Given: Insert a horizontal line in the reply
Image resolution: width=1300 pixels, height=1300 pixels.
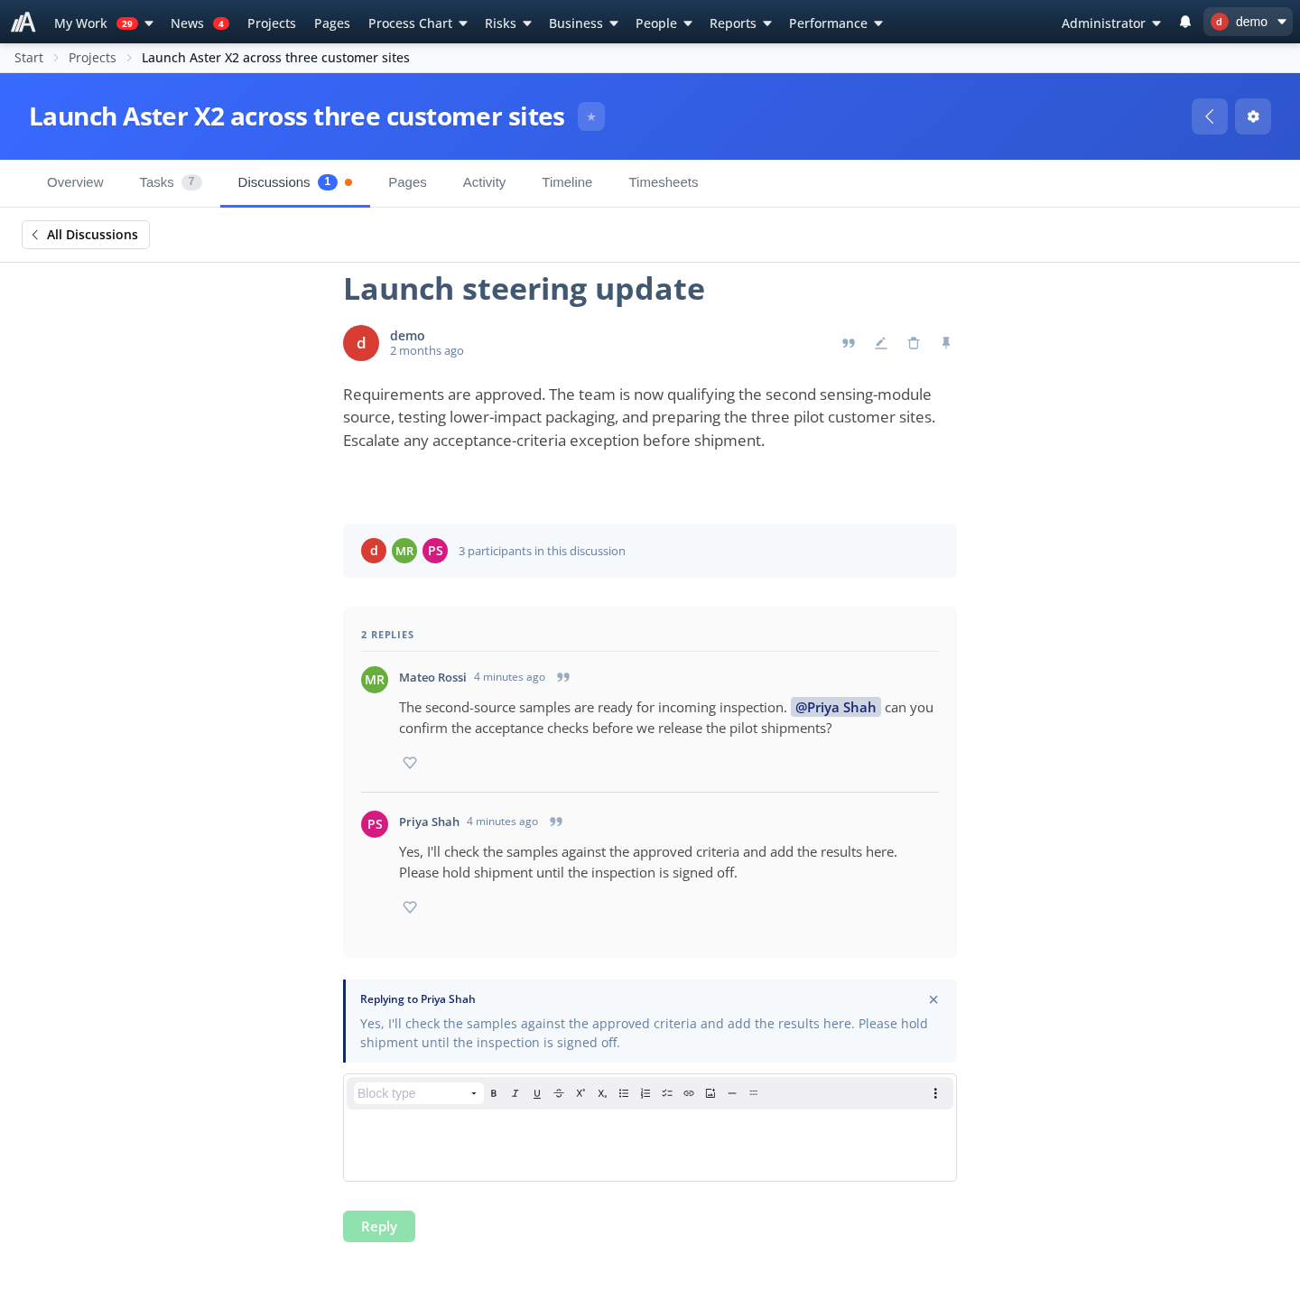Looking at the screenshot, I should pyautogui.click(x=732, y=1093).
